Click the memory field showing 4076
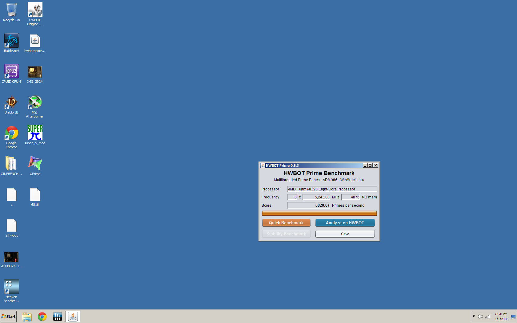517x323 pixels. [x=351, y=197]
